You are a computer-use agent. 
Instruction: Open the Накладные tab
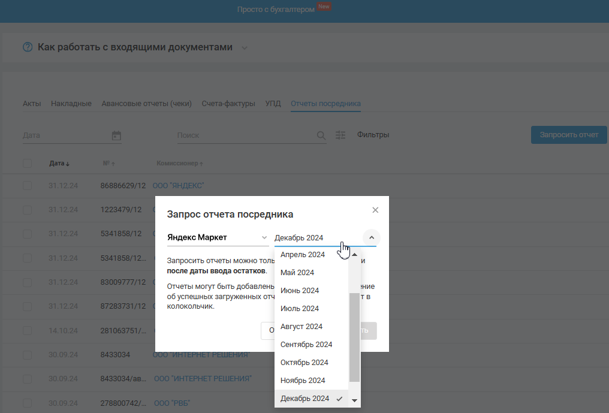[71, 104]
